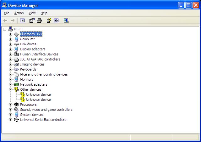Image resolution: width=201 pixels, height=142 pixels.
Task: Click the mouse icon for pointing devices
Action: pyautogui.click(x=16, y=74)
